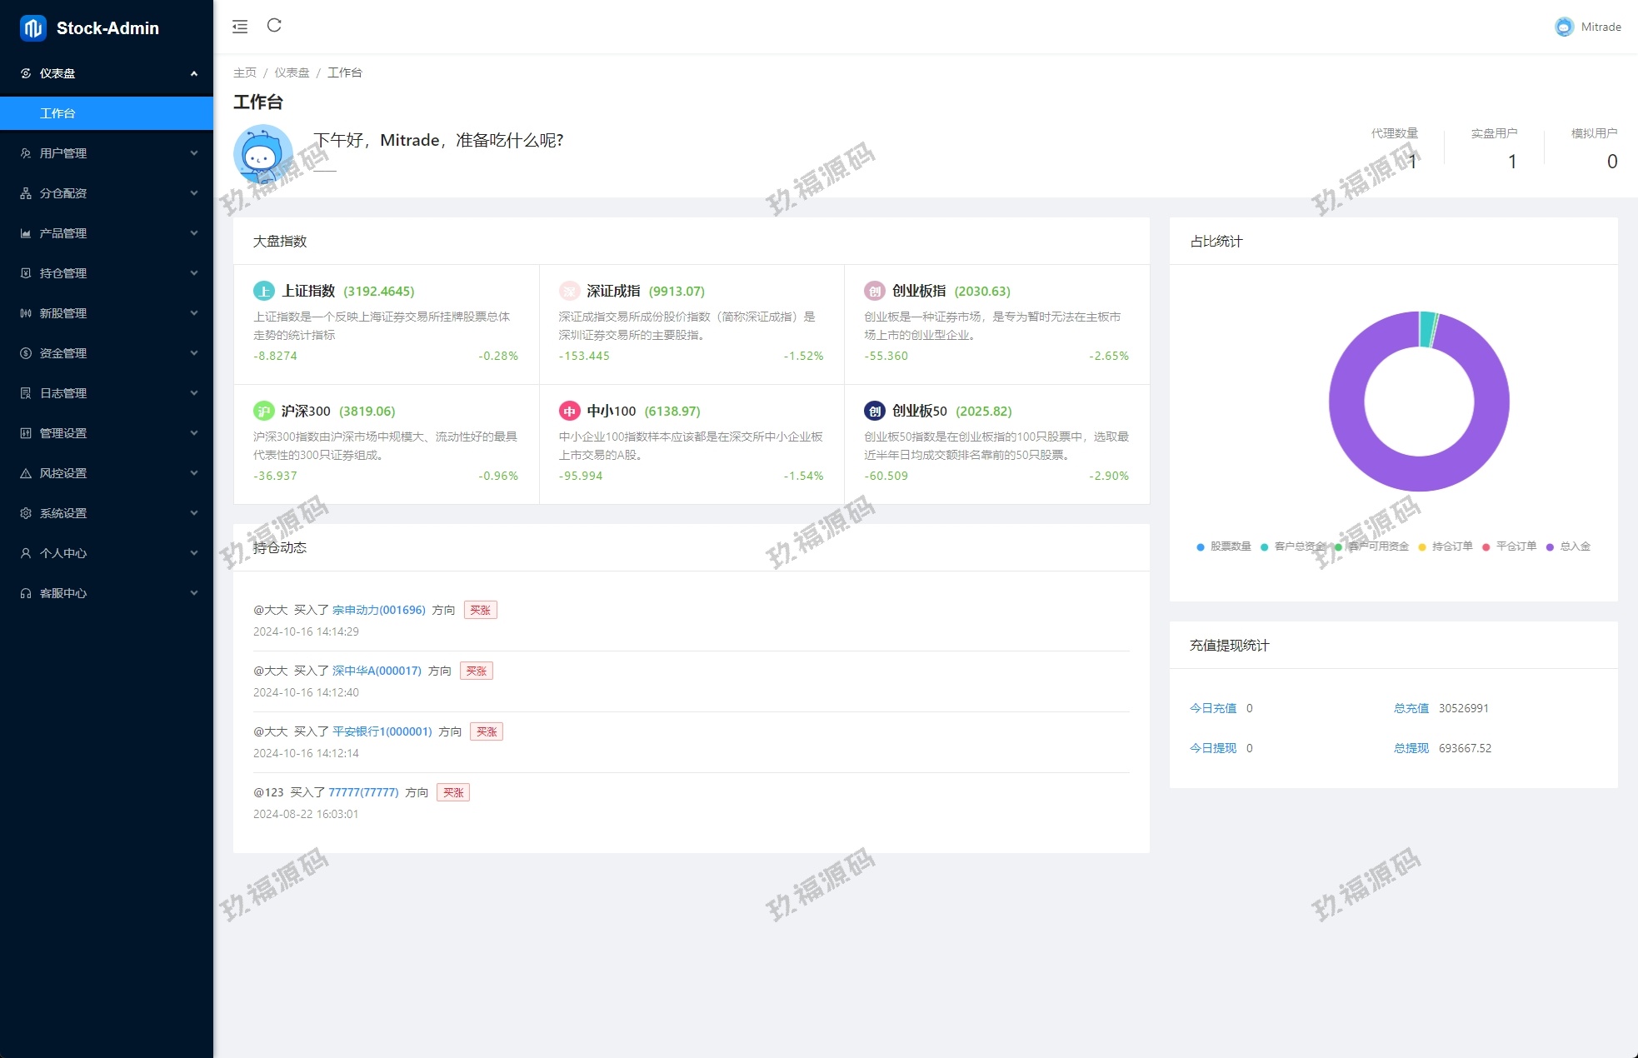Toggle 股票数量 legend item in chart
Image resolution: width=1638 pixels, height=1058 pixels.
(x=1224, y=546)
